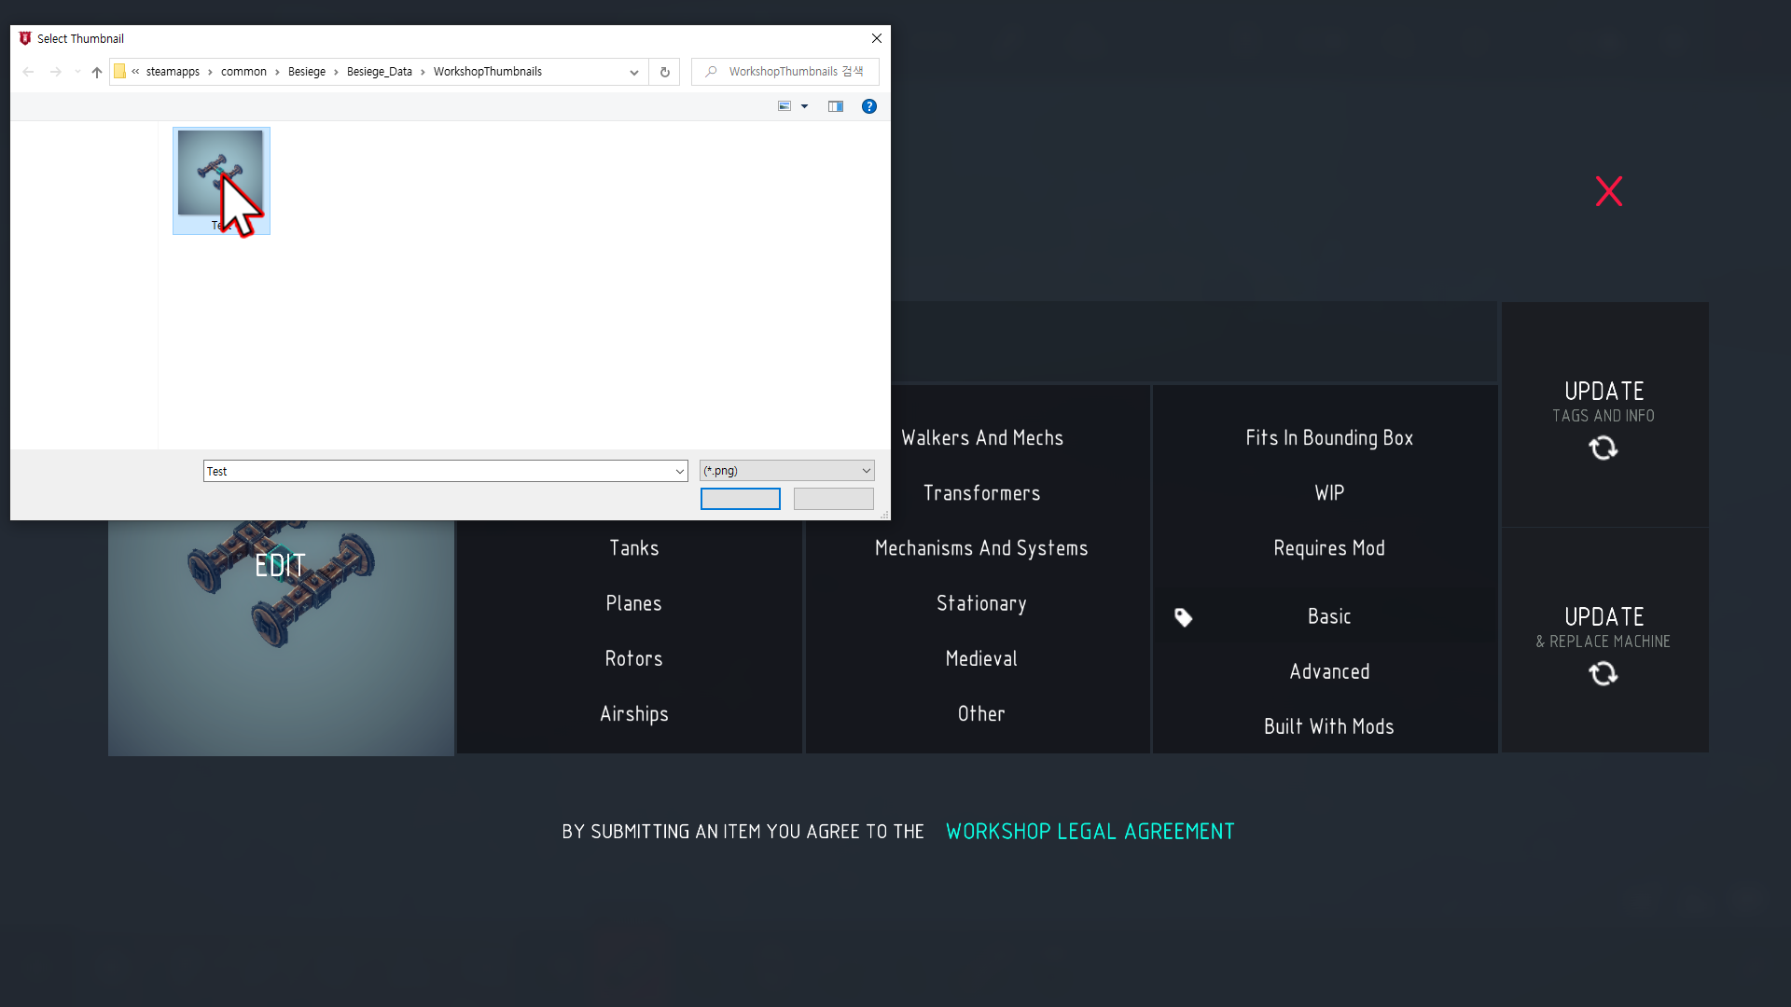
Task: Select the Besiege_Data breadcrumb in the path
Action: pos(379,72)
